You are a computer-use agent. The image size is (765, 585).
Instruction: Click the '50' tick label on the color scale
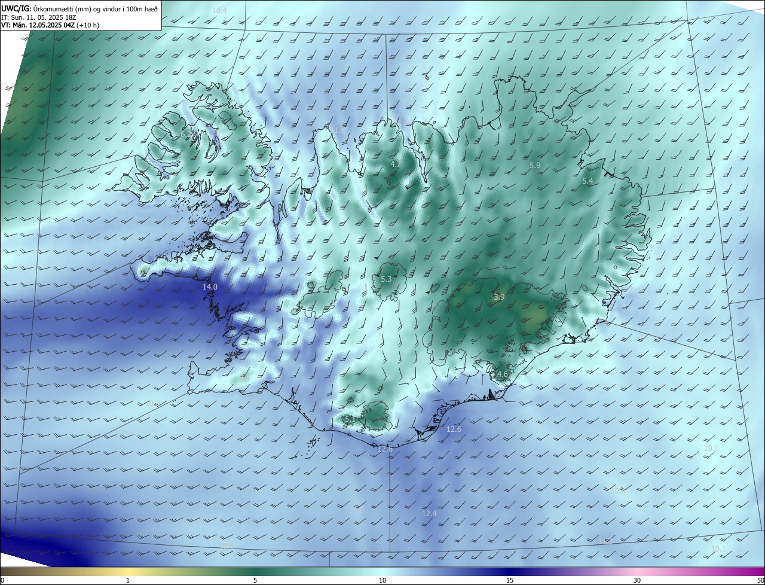pyautogui.click(x=760, y=580)
